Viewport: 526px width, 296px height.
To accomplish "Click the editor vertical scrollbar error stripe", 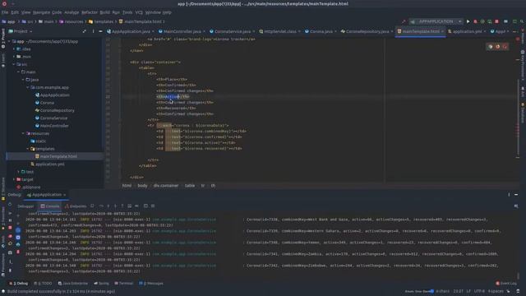I will click(518, 111).
